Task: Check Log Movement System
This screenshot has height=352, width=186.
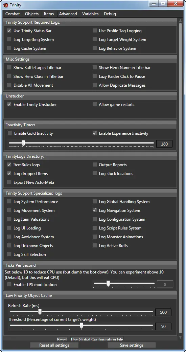Action: (x=9, y=210)
